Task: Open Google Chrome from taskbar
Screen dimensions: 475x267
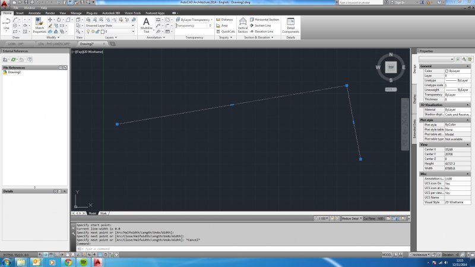Action: click(68, 262)
